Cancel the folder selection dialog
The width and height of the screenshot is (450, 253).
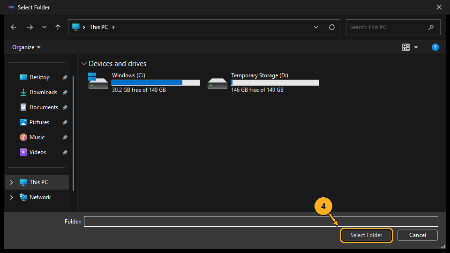(x=418, y=235)
